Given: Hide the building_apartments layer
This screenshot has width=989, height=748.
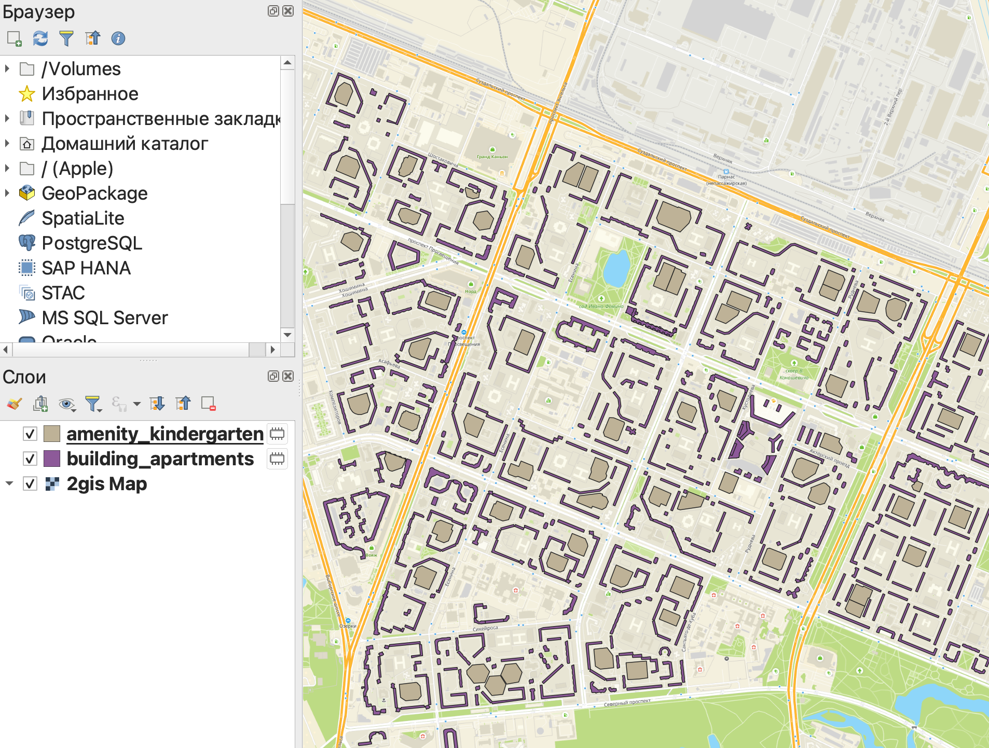Looking at the screenshot, I should pos(30,459).
